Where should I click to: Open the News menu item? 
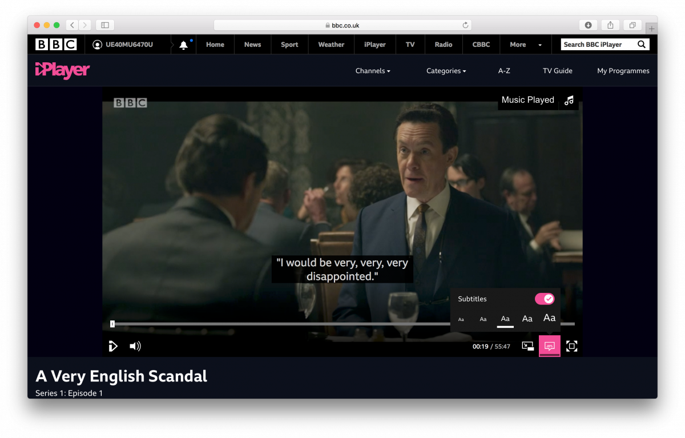click(252, 45)
